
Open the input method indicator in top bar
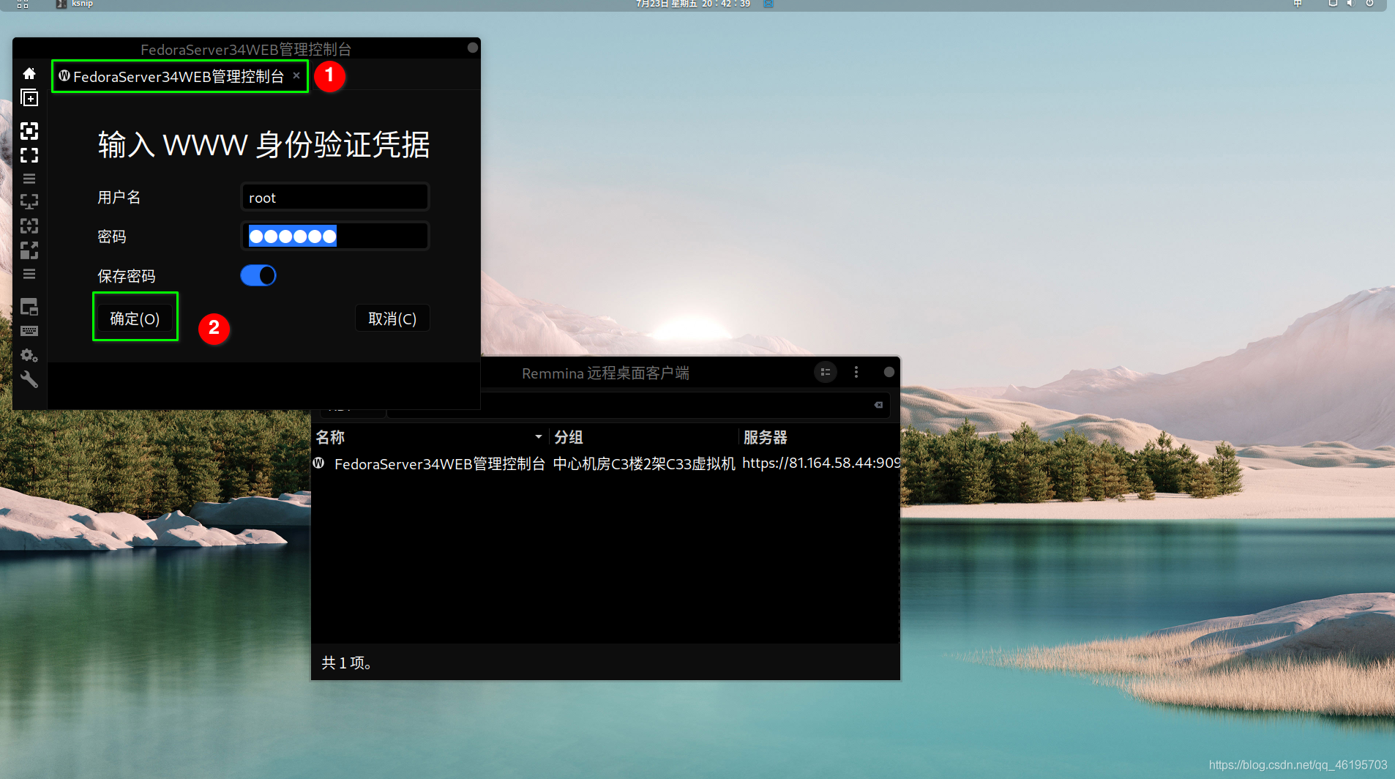tap(1298, 4)
